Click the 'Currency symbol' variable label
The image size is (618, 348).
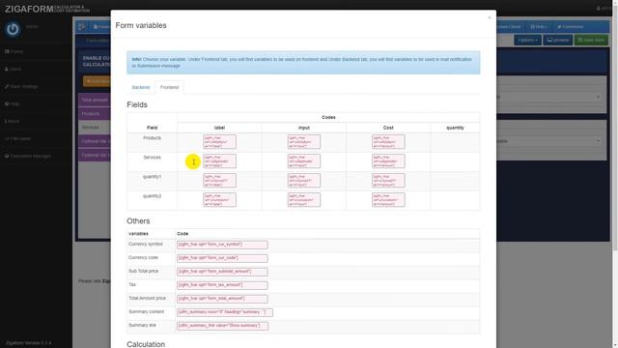click(146, 245)
